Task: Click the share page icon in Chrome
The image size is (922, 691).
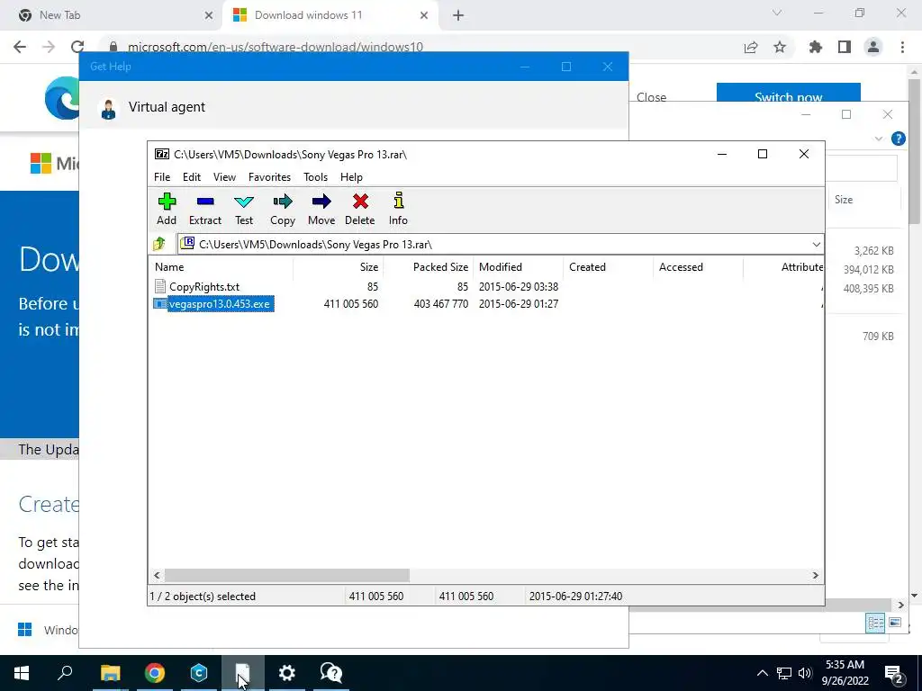Action: click(x=751, y=47)
